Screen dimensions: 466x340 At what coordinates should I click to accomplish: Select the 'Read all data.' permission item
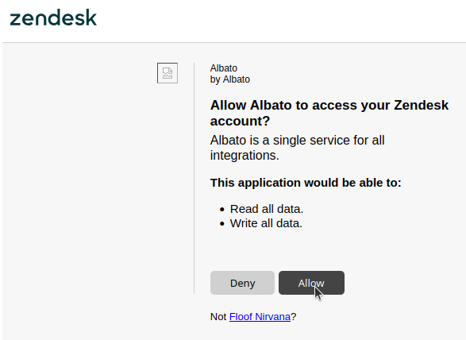[x=266, y=209]
